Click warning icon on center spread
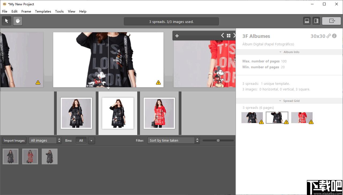Screen dimensions: 343x195 pos(158,82)
